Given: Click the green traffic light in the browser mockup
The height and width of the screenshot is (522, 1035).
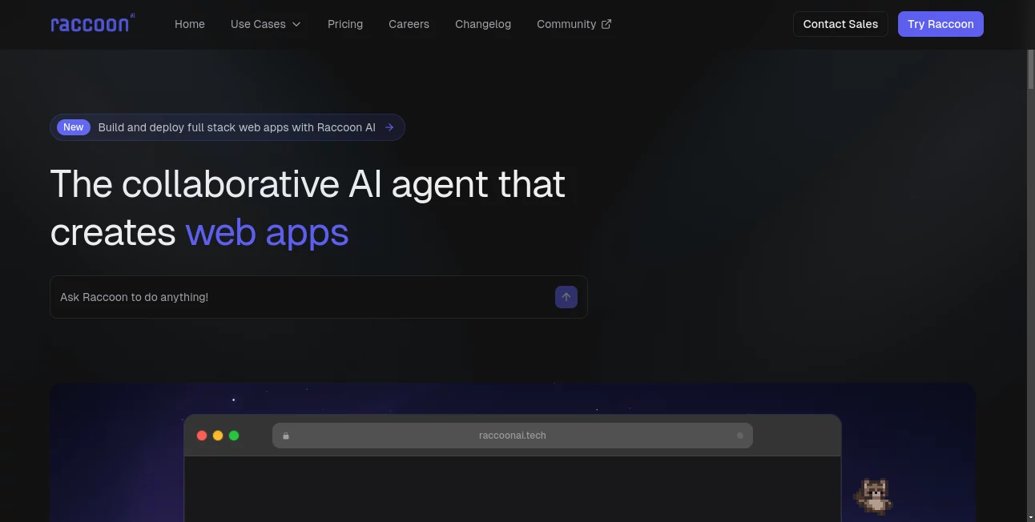Looking at the screenshot, I should [234, 436].
